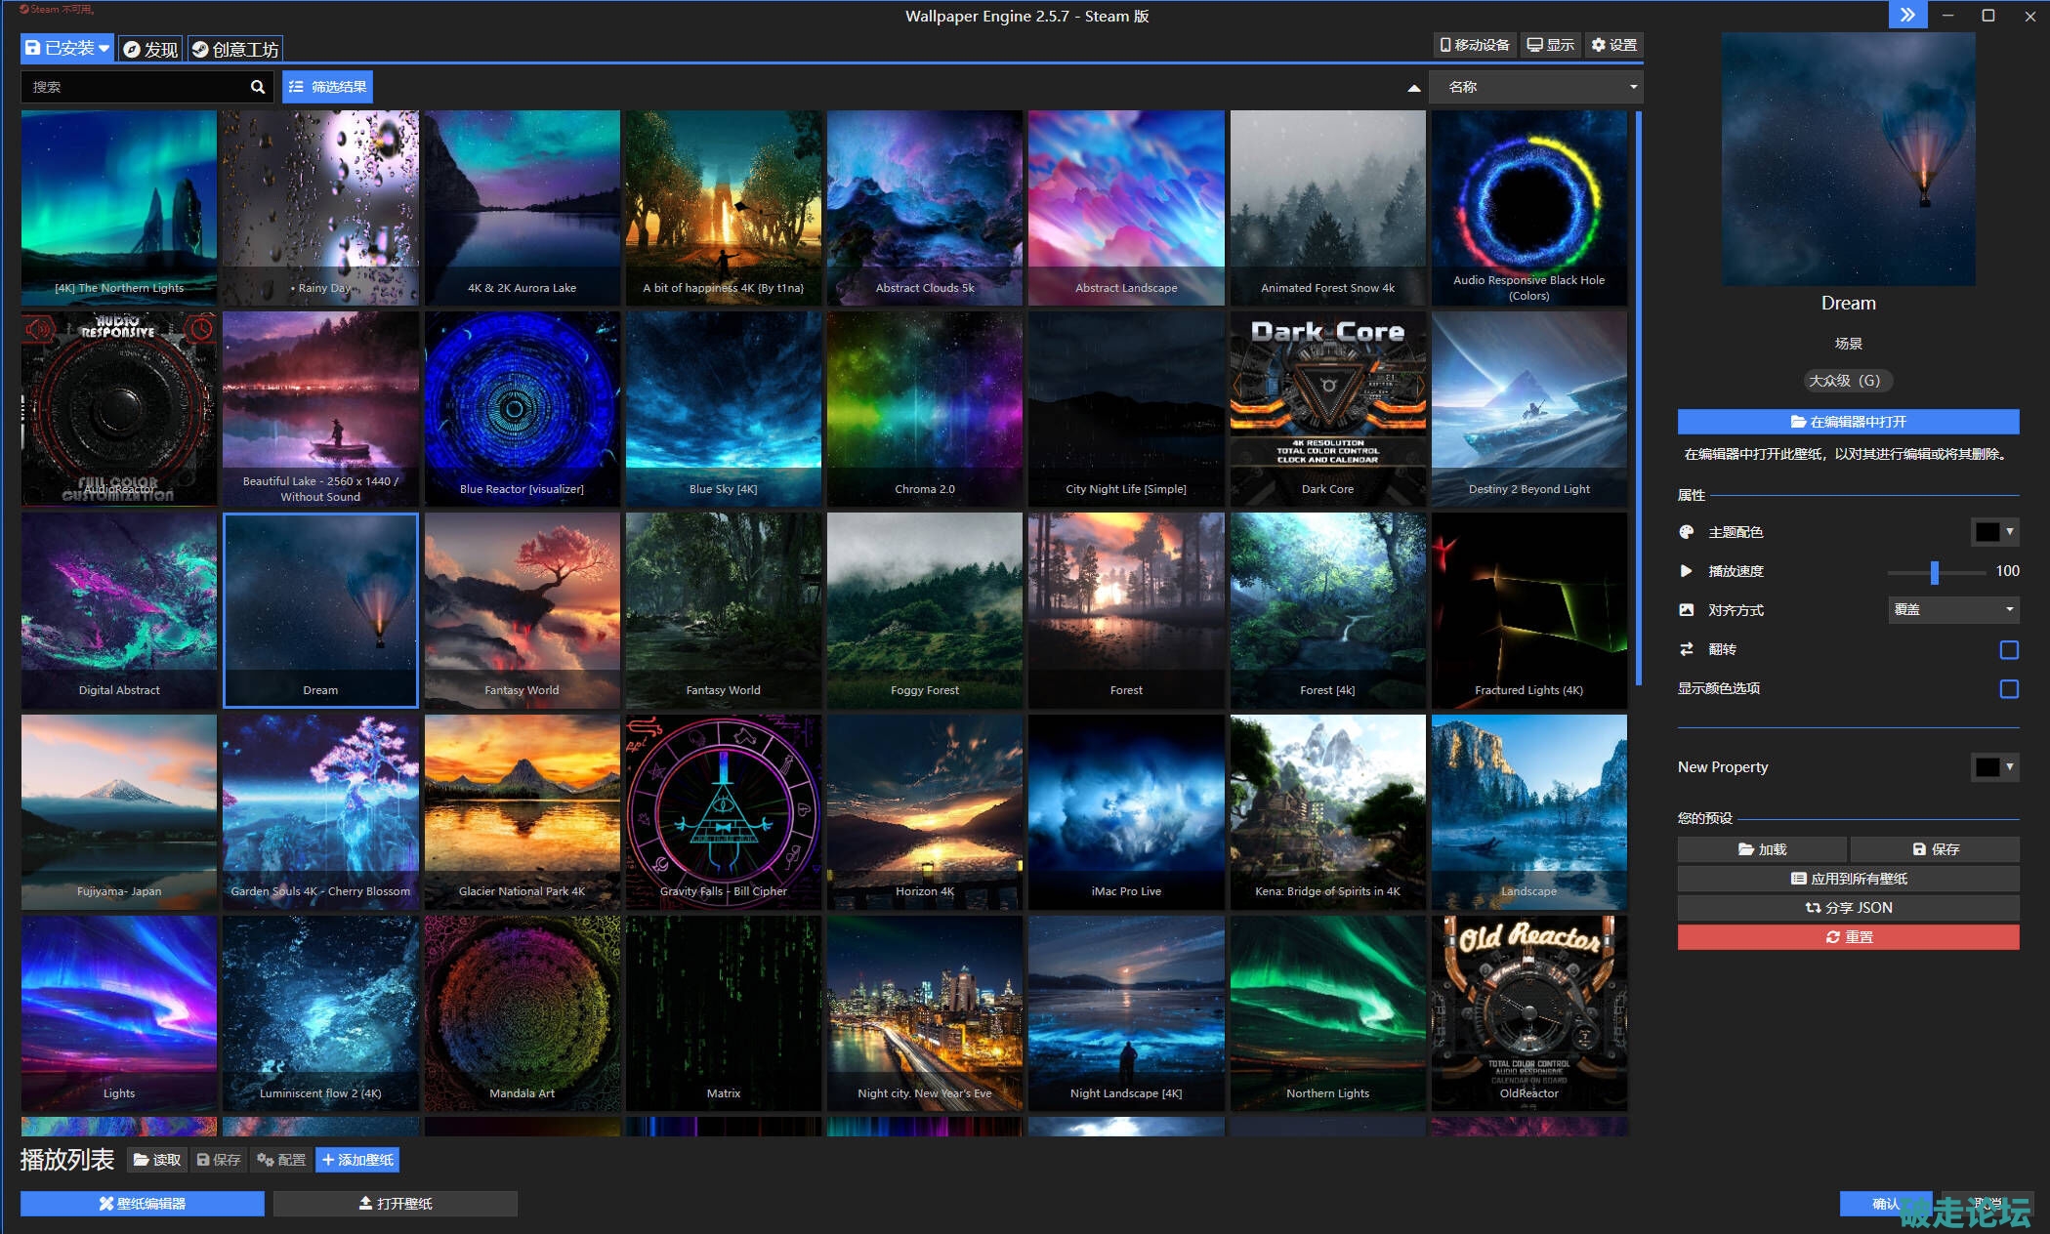
Task: Click the red 重置 reset button
Action: [1848, 937]
